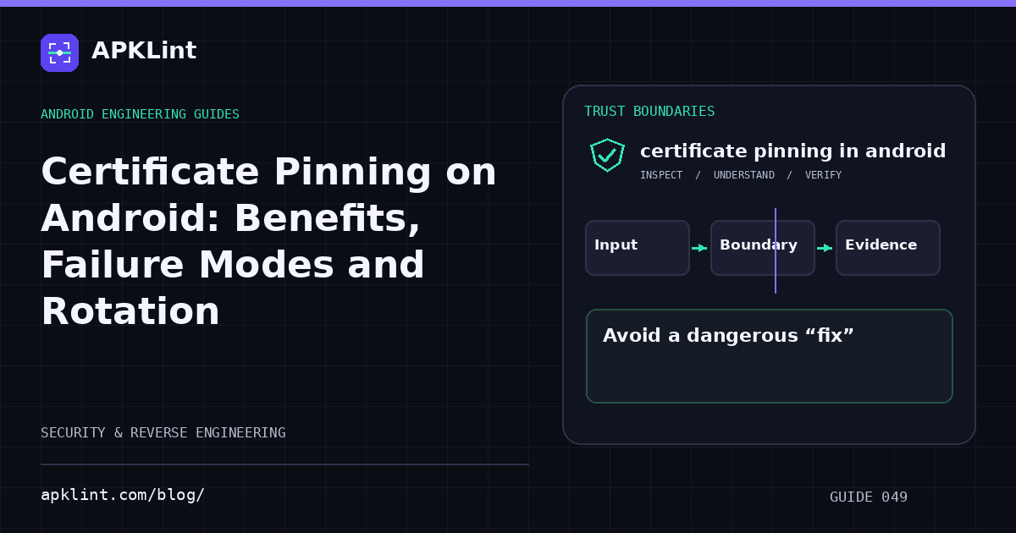Click the arrow between Boundary and Evidence
The width and height of the screenshot is (1016, 533).
pyautogui.click(x=825, y=248)
